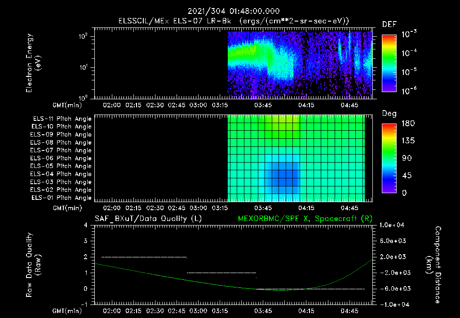Select the ELS-08 Pitch Angle row label
Screen dimensions: 460x318
coord(61,142)
